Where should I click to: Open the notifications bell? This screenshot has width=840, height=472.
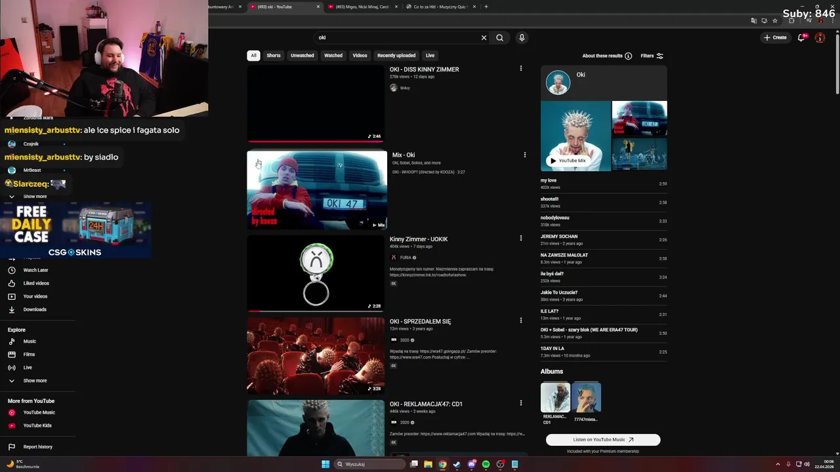(801, 37)
